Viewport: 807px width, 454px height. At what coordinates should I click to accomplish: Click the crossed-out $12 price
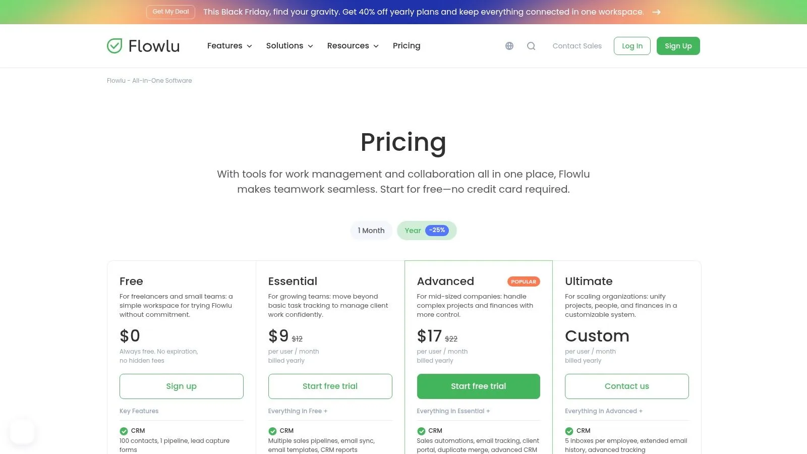[x=297, y=339]
